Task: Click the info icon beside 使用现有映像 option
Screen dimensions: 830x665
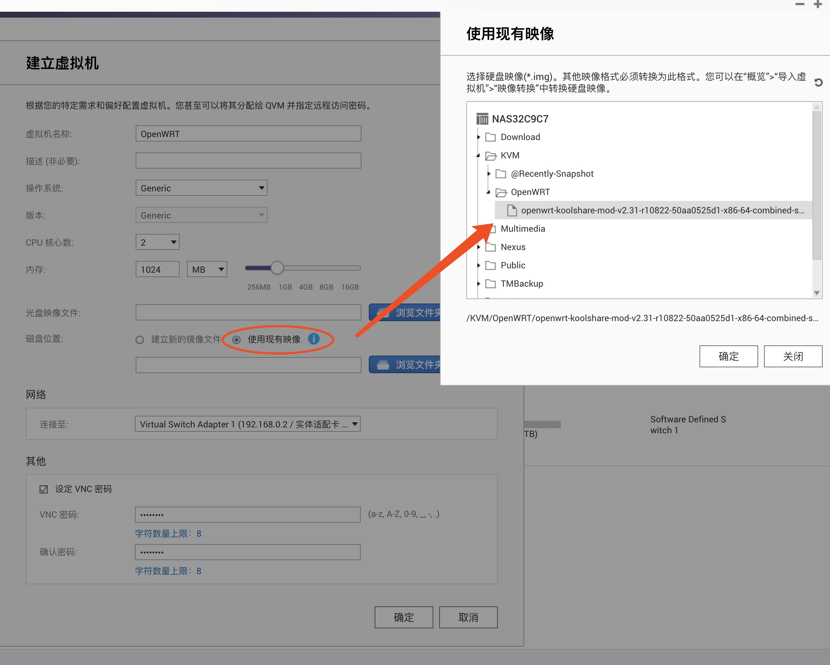Action: [315, 339]
